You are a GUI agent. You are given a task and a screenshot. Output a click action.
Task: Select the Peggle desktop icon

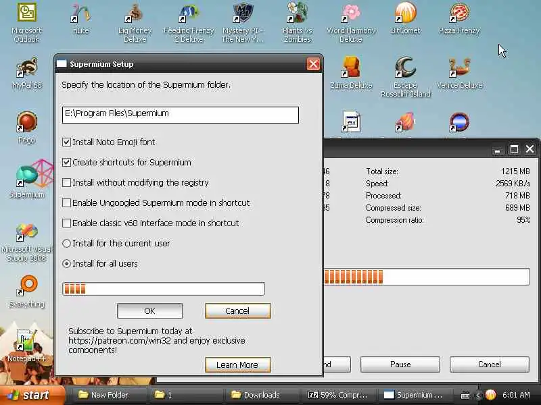[26, 128]
